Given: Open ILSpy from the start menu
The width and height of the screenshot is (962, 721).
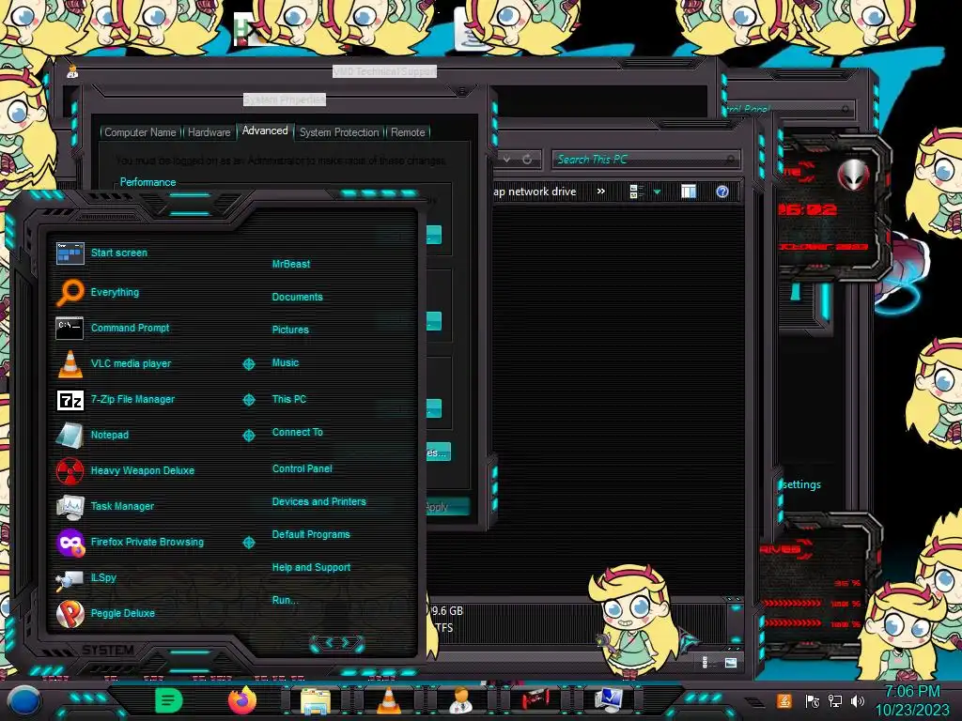Looking at the screenshot, I should [103, 577].
